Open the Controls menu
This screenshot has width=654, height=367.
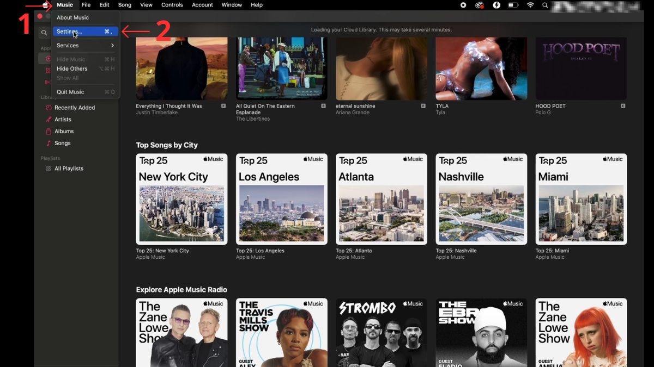(x=172, y=5)
